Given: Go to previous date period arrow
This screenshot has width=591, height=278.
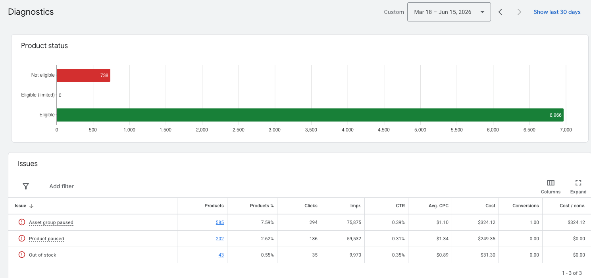Looking at the screenshot, I should click(x=501, y=12).
